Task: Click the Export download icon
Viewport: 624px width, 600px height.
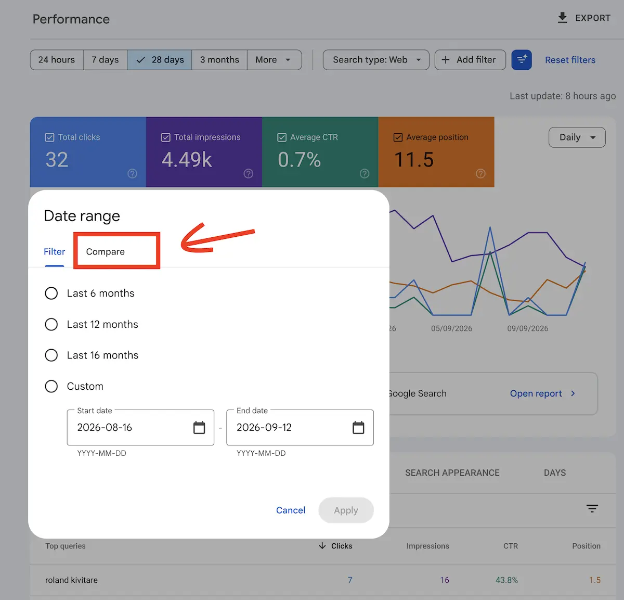Action: 562,18
